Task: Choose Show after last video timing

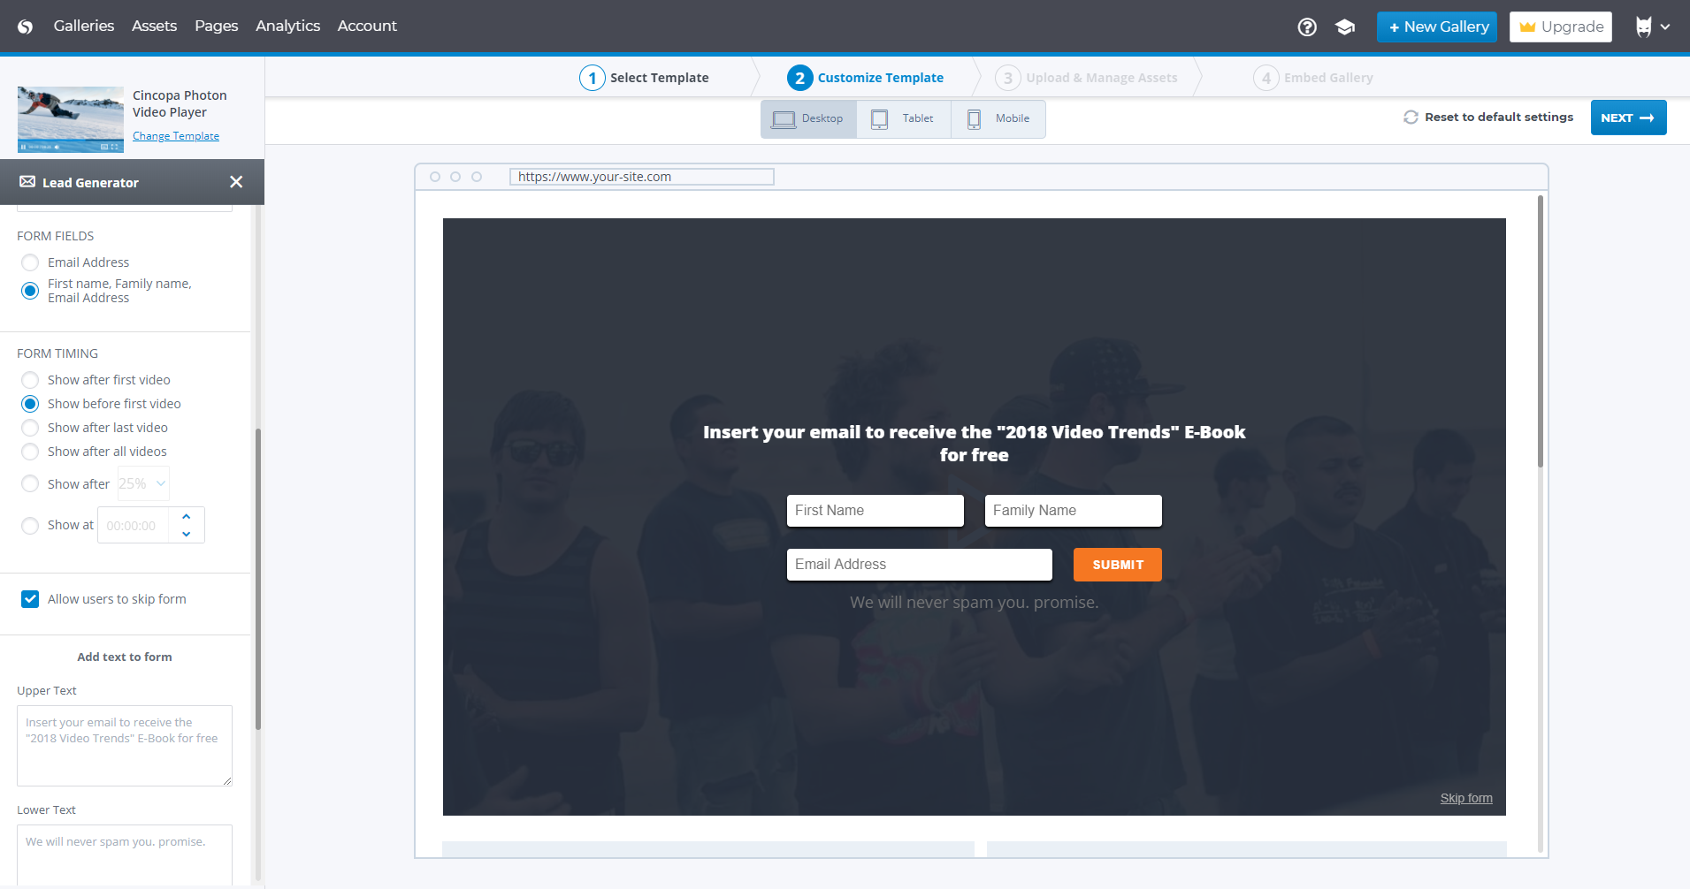Action: [30, 428]
